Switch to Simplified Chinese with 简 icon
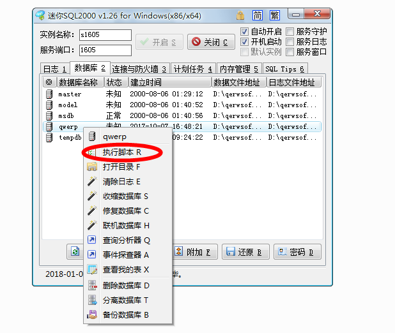395x333 pixels. click(x=258, y=15)
